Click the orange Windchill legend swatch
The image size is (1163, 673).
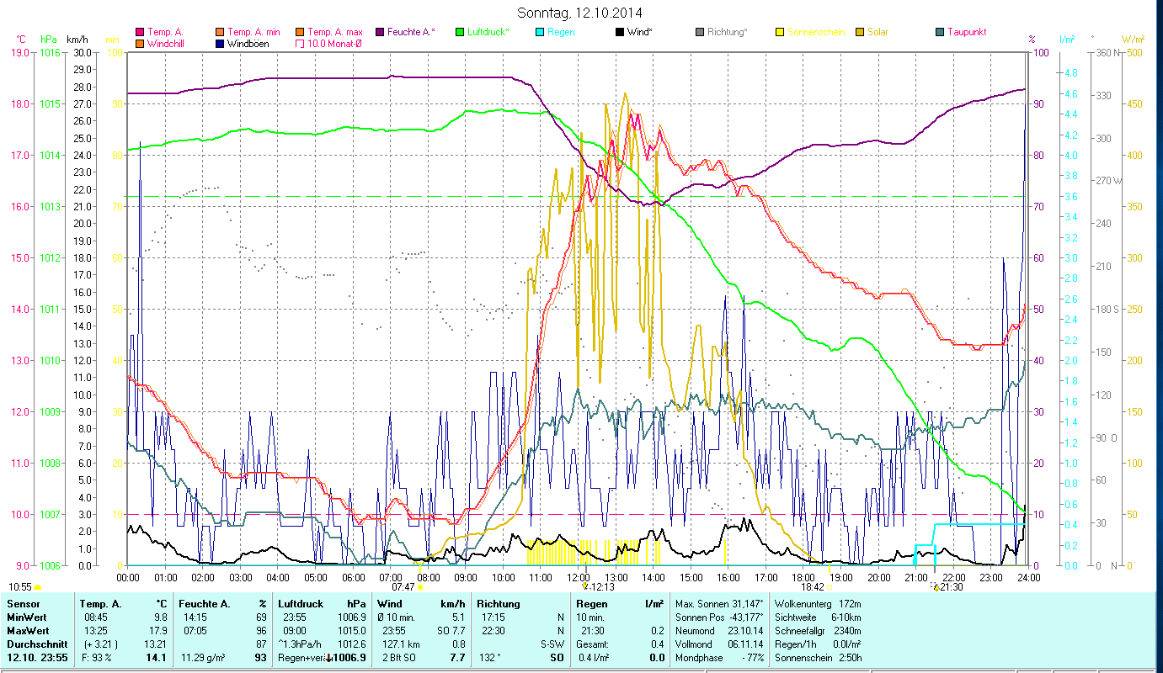click(x=141, y=43)
